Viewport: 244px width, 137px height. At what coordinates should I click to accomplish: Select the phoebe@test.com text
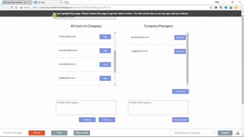[140, 37]
